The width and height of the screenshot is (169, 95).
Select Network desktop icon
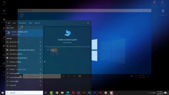coord(4,12)
